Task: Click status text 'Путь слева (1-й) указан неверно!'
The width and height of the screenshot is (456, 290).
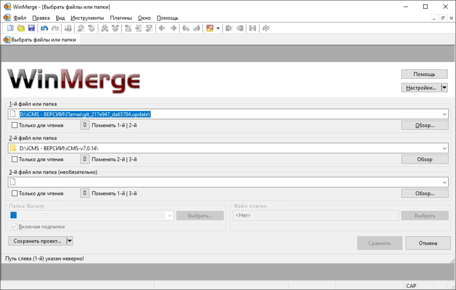Action: [45, 259]
